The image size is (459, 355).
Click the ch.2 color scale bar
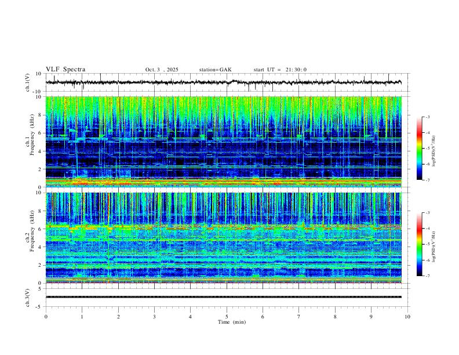click(x=420, y=244)
